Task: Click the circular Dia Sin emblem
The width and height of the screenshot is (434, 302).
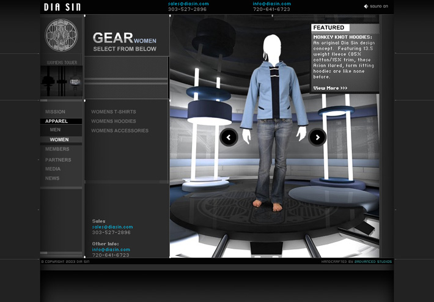Action: pos(61,35)
